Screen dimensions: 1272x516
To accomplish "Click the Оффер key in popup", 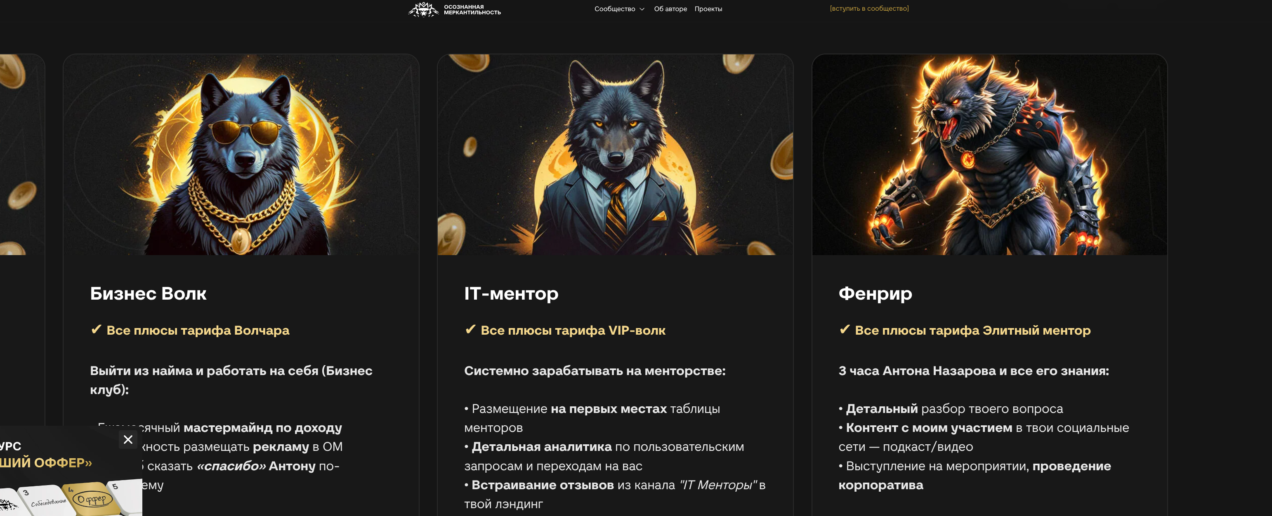I will [92, 499].
